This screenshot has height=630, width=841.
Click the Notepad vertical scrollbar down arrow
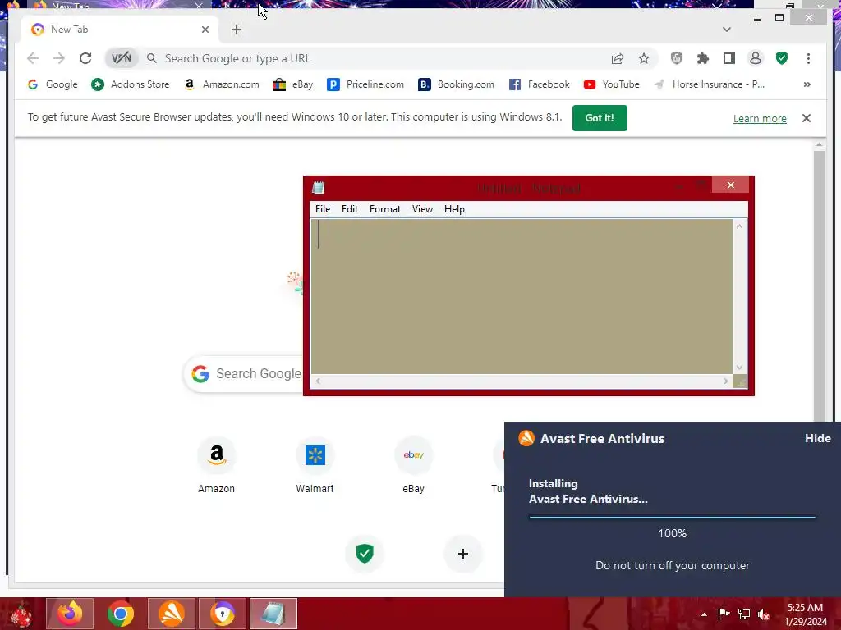(x=739, y=367)
